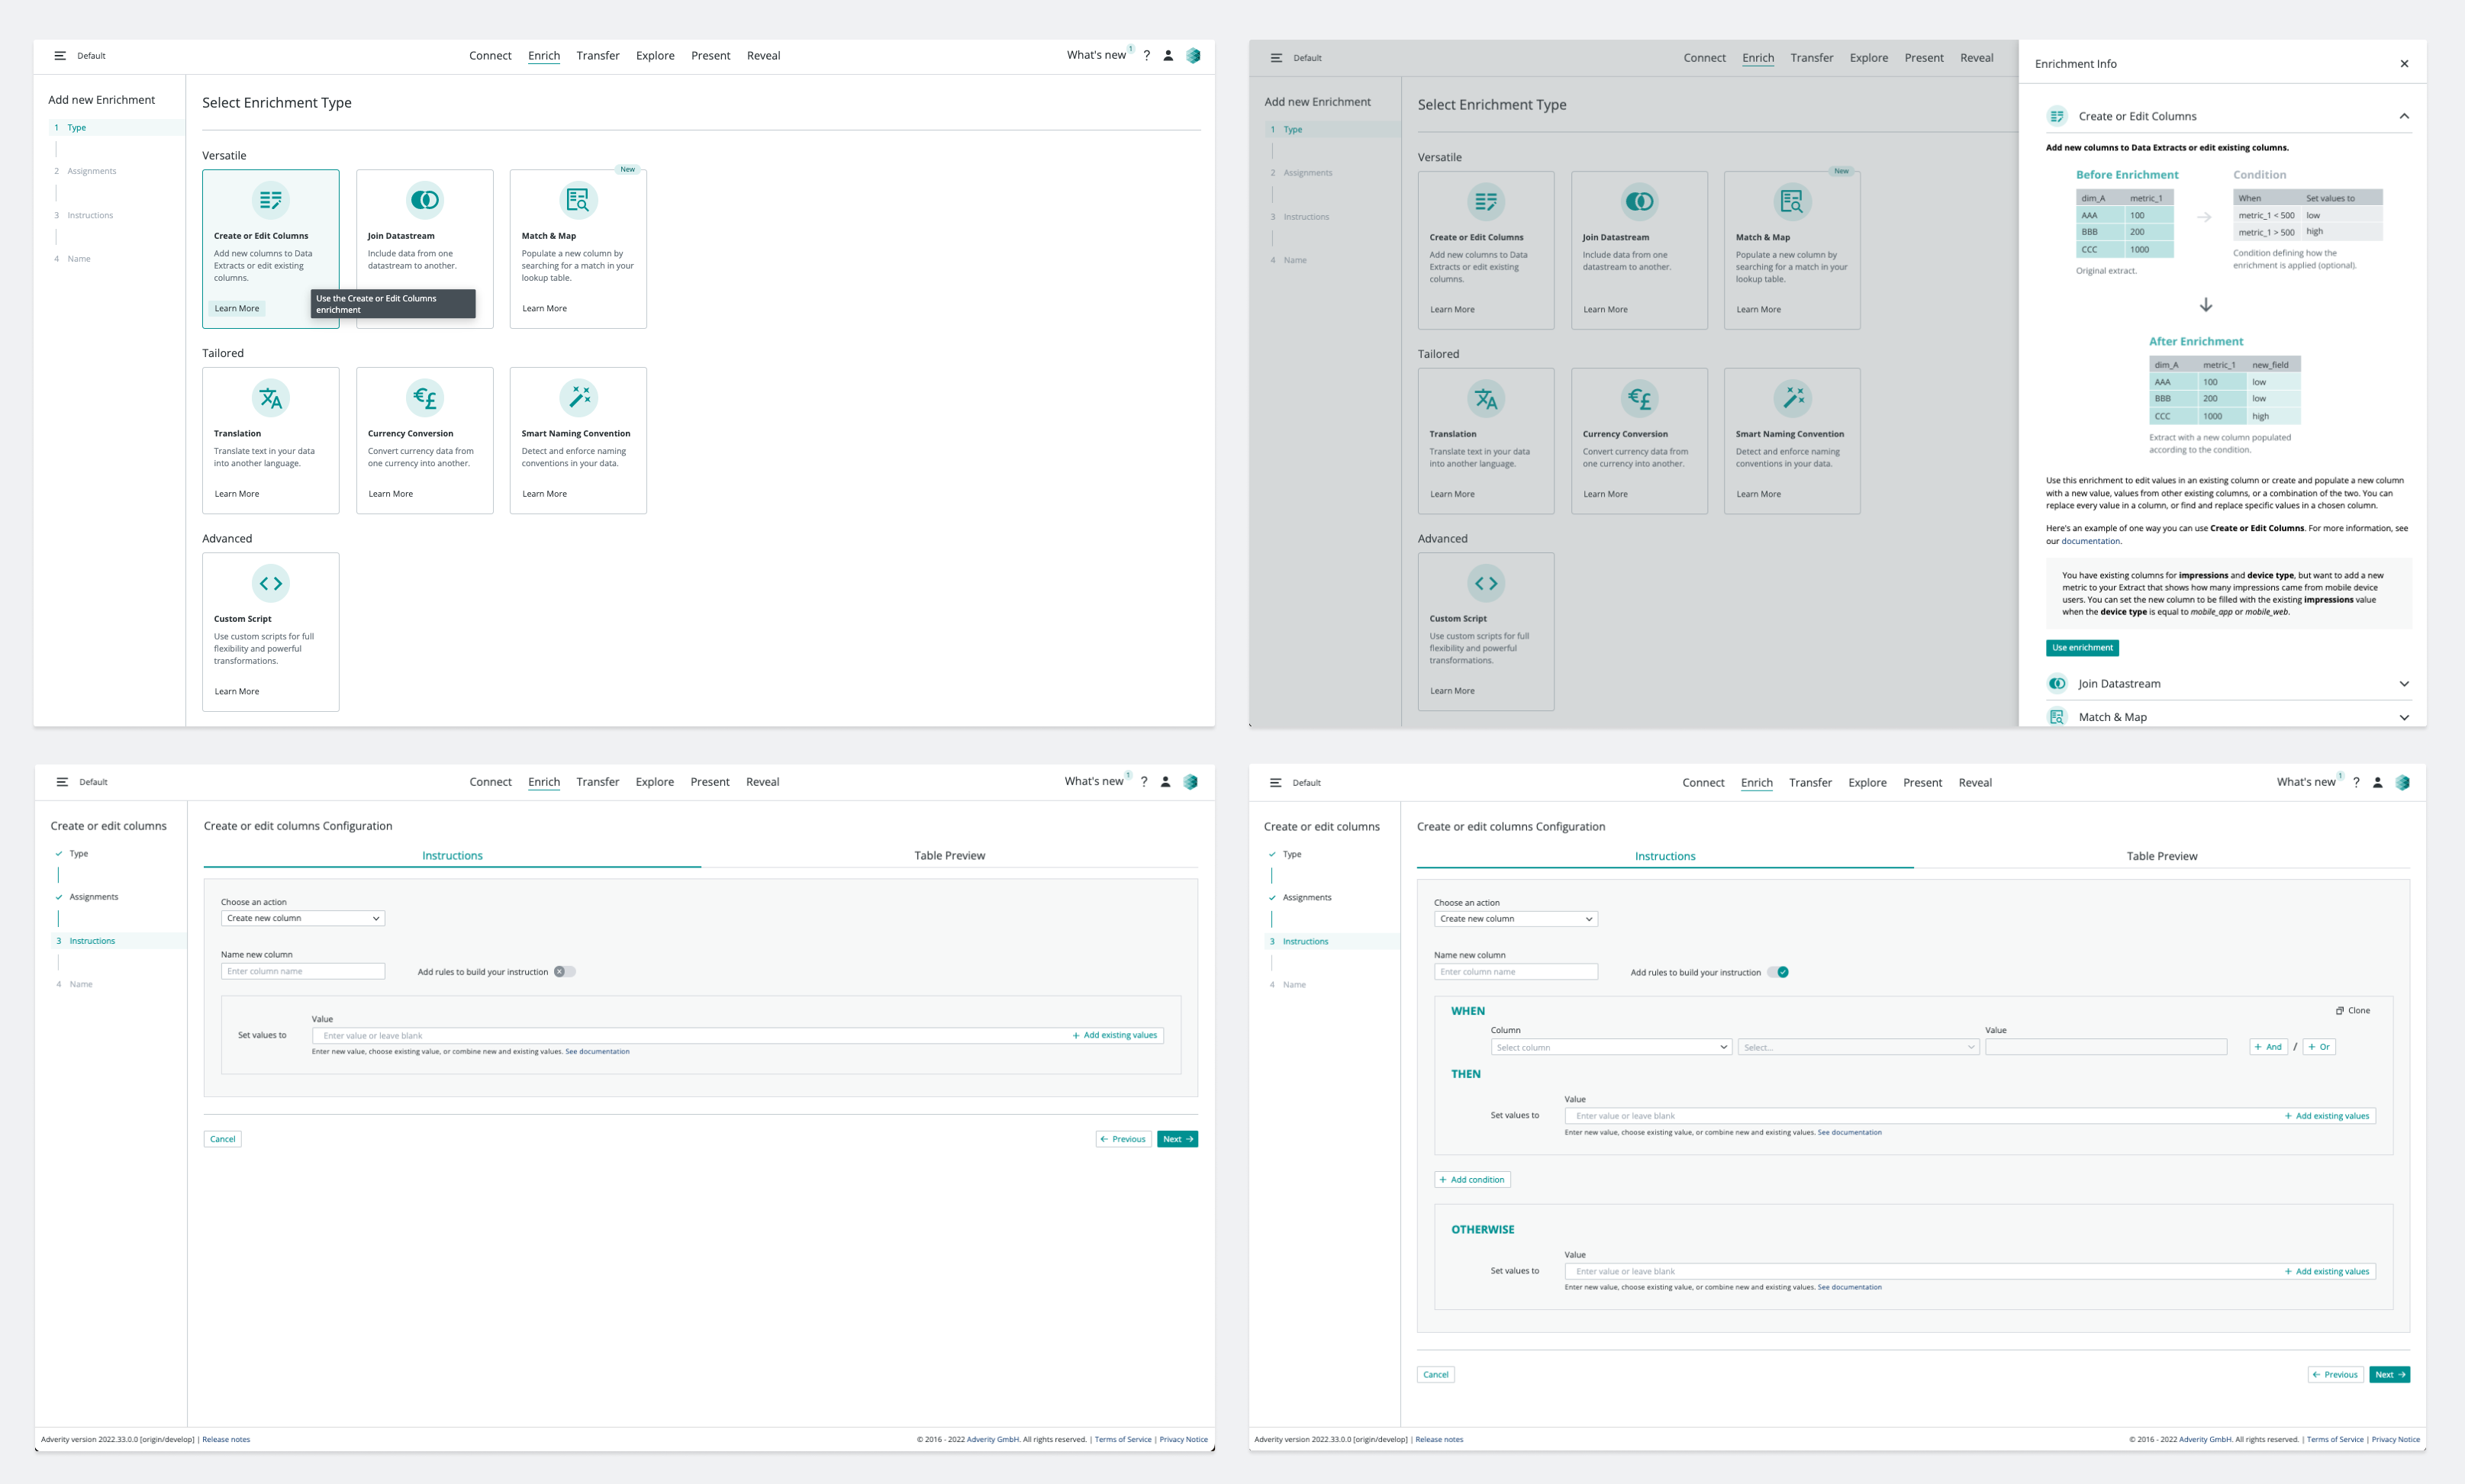This screenshot has width=2465, height=1484.
Task: Expand the Join Datastream info section chevron
Action: [x=2404, y=684]
